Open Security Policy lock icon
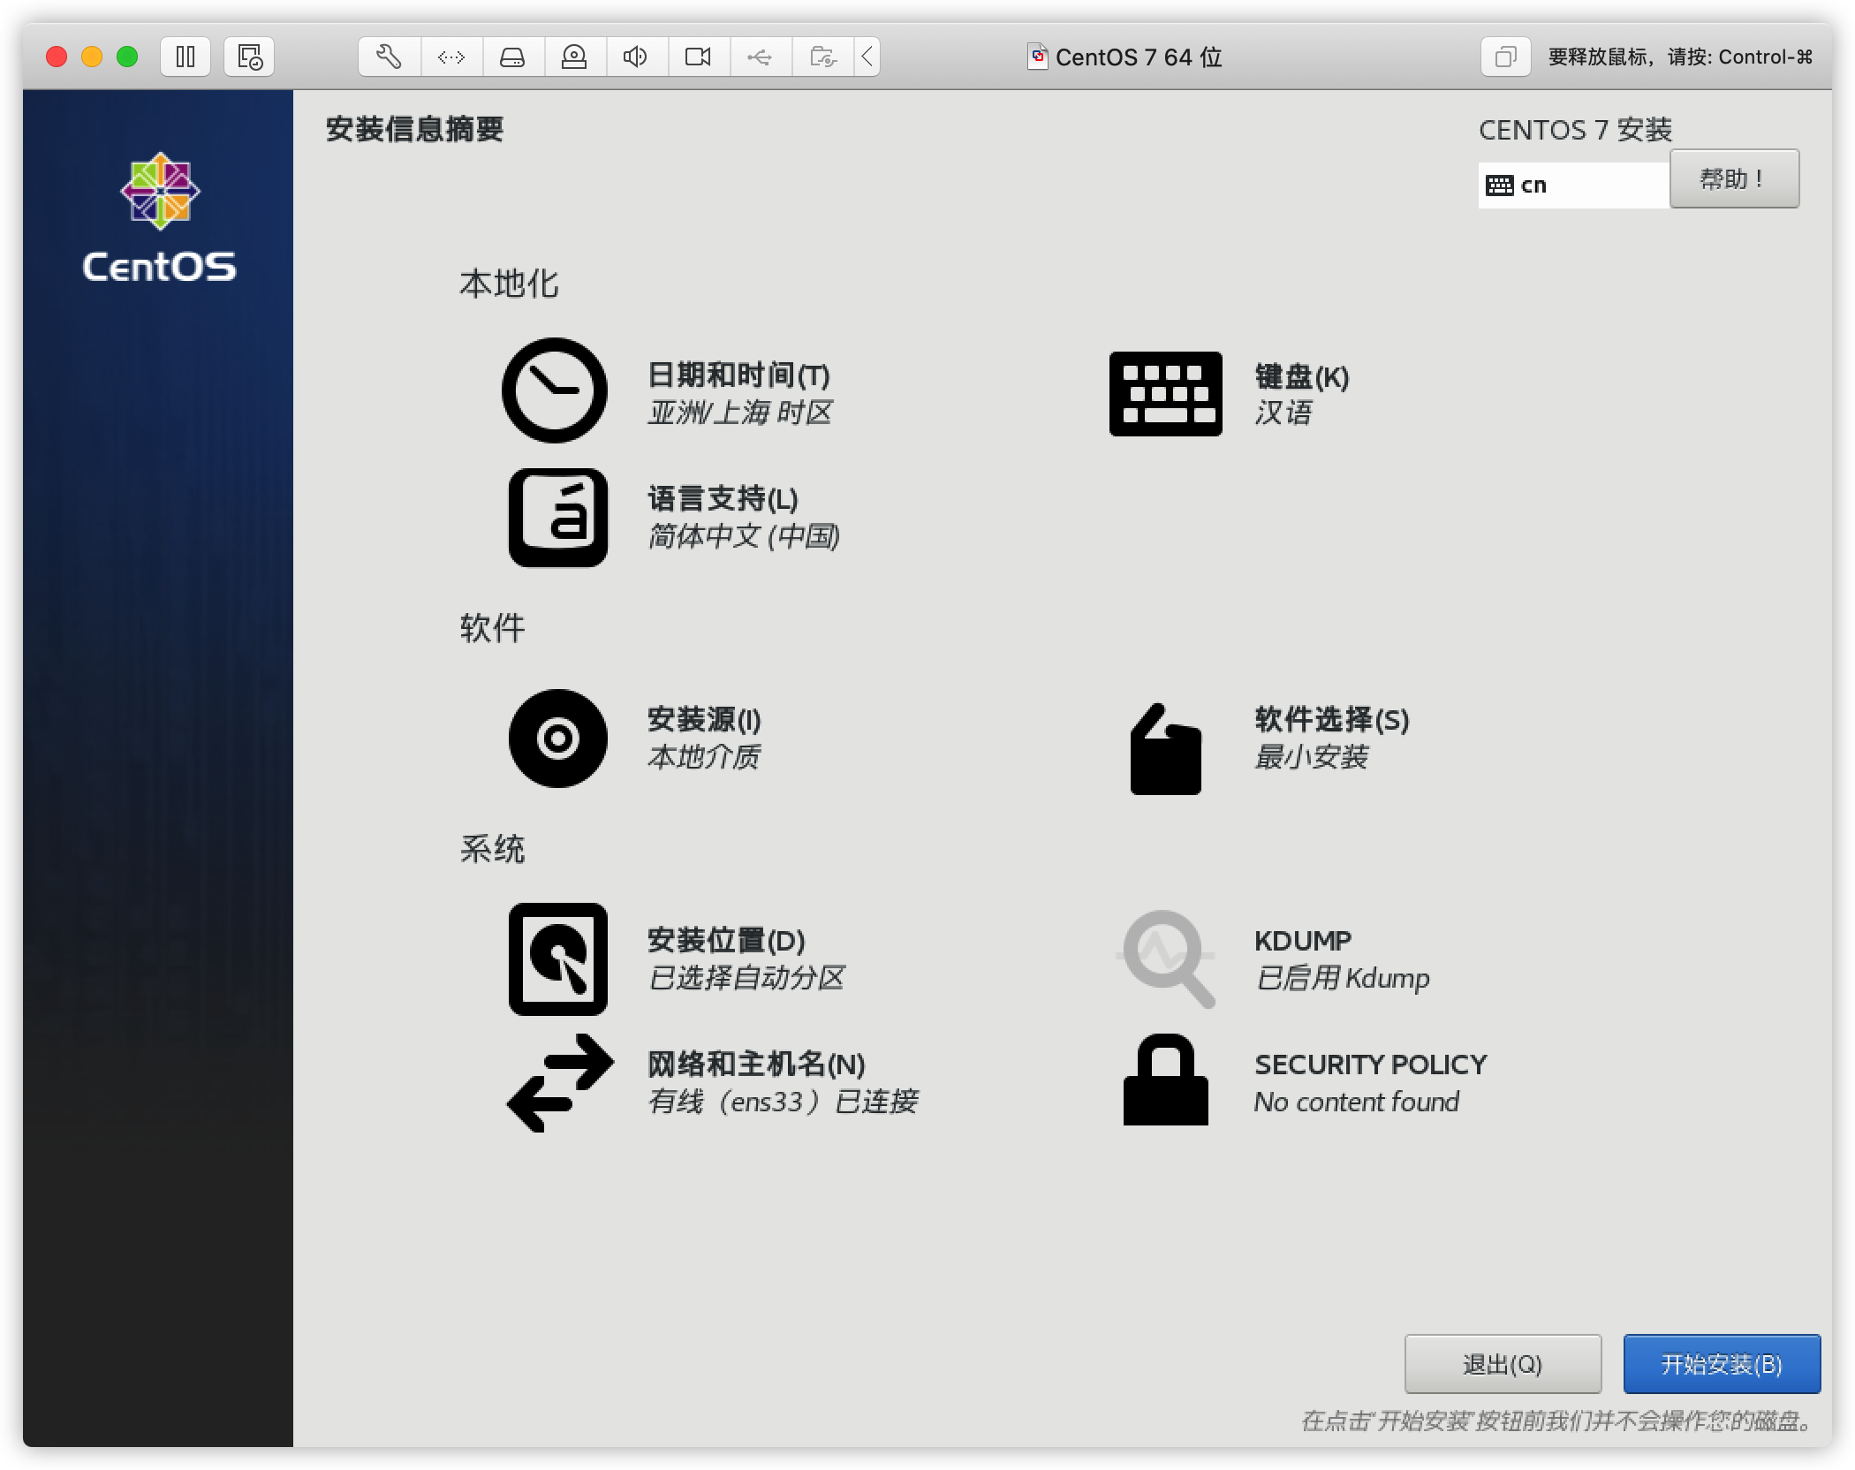Viewport: 1855px width, 1470px height. [x=1165, y=1080]
